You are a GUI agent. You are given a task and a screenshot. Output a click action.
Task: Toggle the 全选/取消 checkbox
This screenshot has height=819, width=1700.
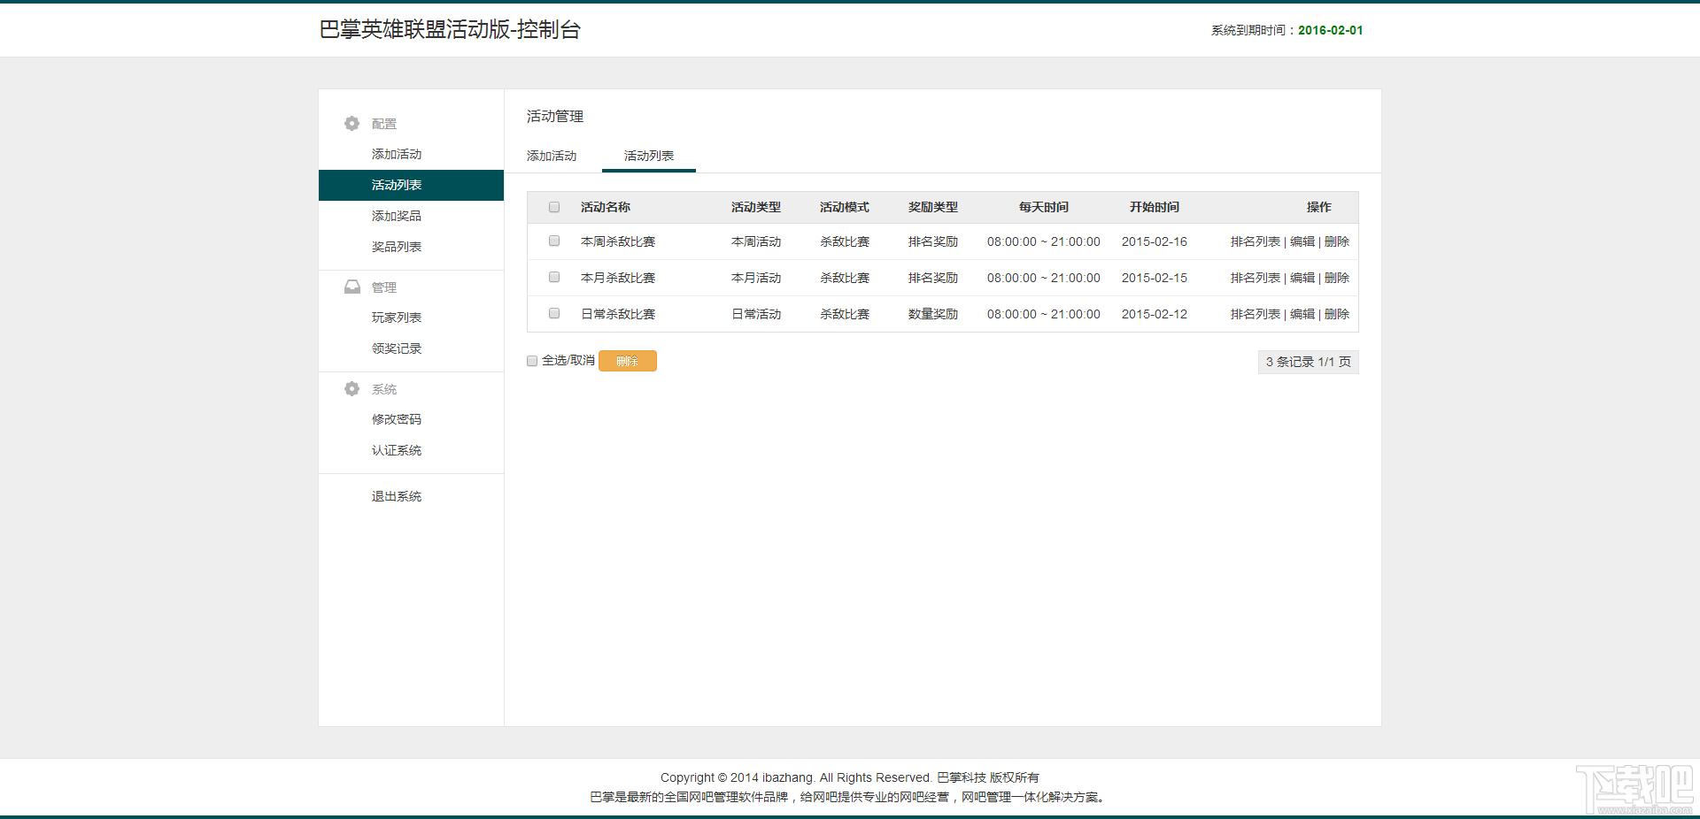pyautogui.click(x=532, y=361)
